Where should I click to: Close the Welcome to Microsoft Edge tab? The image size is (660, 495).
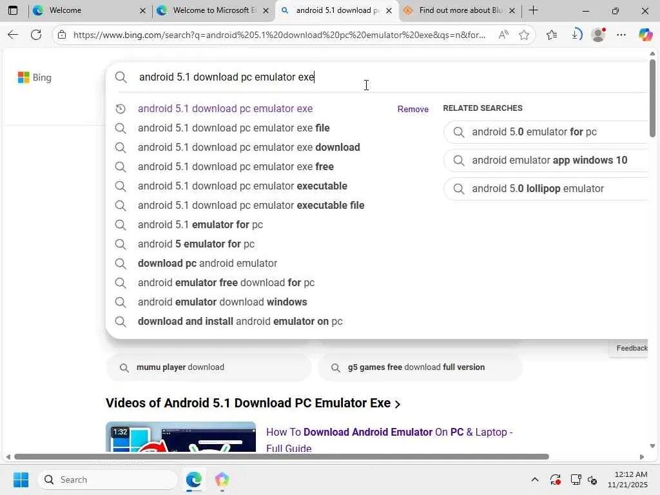(x=266, y=10)
